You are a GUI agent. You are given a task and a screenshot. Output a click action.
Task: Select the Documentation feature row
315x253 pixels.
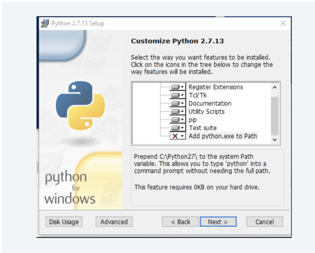pyautogui.click(x=210, y=103)
